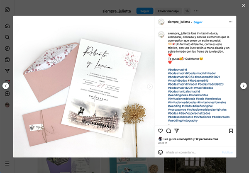Open comment bubble icon under post

pos(168,131)
